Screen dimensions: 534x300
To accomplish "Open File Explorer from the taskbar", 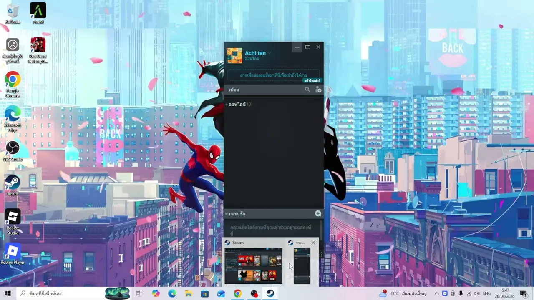I will [189, 293].
